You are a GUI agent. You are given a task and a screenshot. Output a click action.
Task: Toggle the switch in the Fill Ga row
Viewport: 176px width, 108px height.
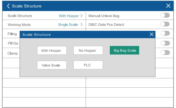[165, 43]
